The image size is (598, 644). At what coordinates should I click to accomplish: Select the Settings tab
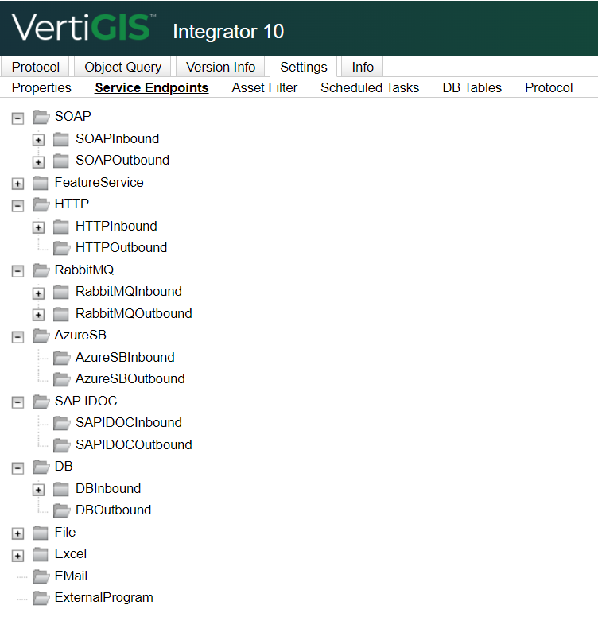304,67
